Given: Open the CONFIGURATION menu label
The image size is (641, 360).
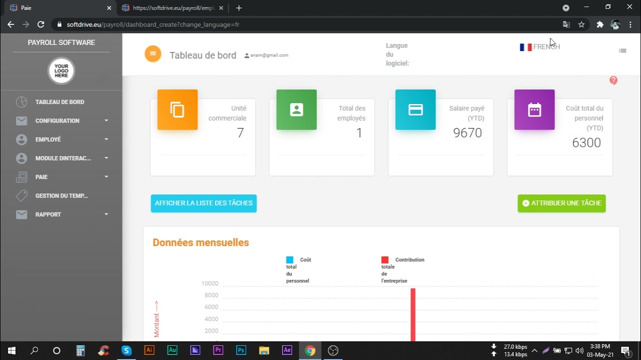Looking at the screenshot, I should pos(57,121).
